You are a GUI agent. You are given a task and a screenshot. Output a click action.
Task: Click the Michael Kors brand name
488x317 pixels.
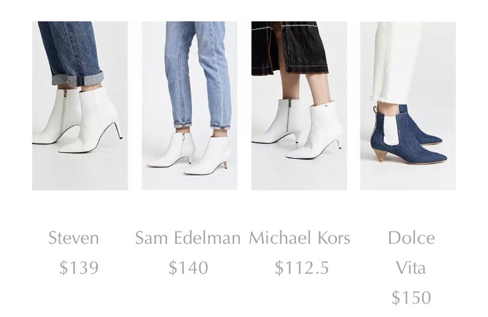coord(300,238)
